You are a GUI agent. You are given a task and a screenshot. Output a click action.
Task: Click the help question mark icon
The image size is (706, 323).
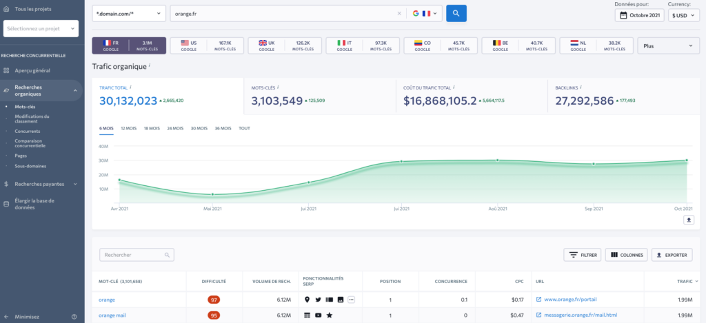pyautogui.click(x=74, y=317)
